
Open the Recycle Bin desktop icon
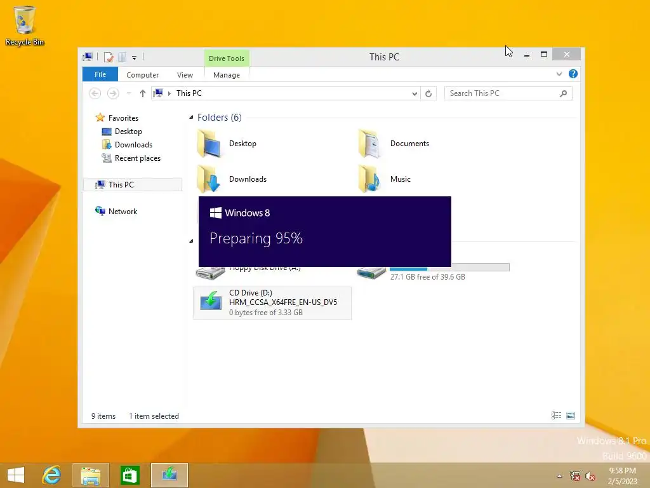click(x=25, y=25)
